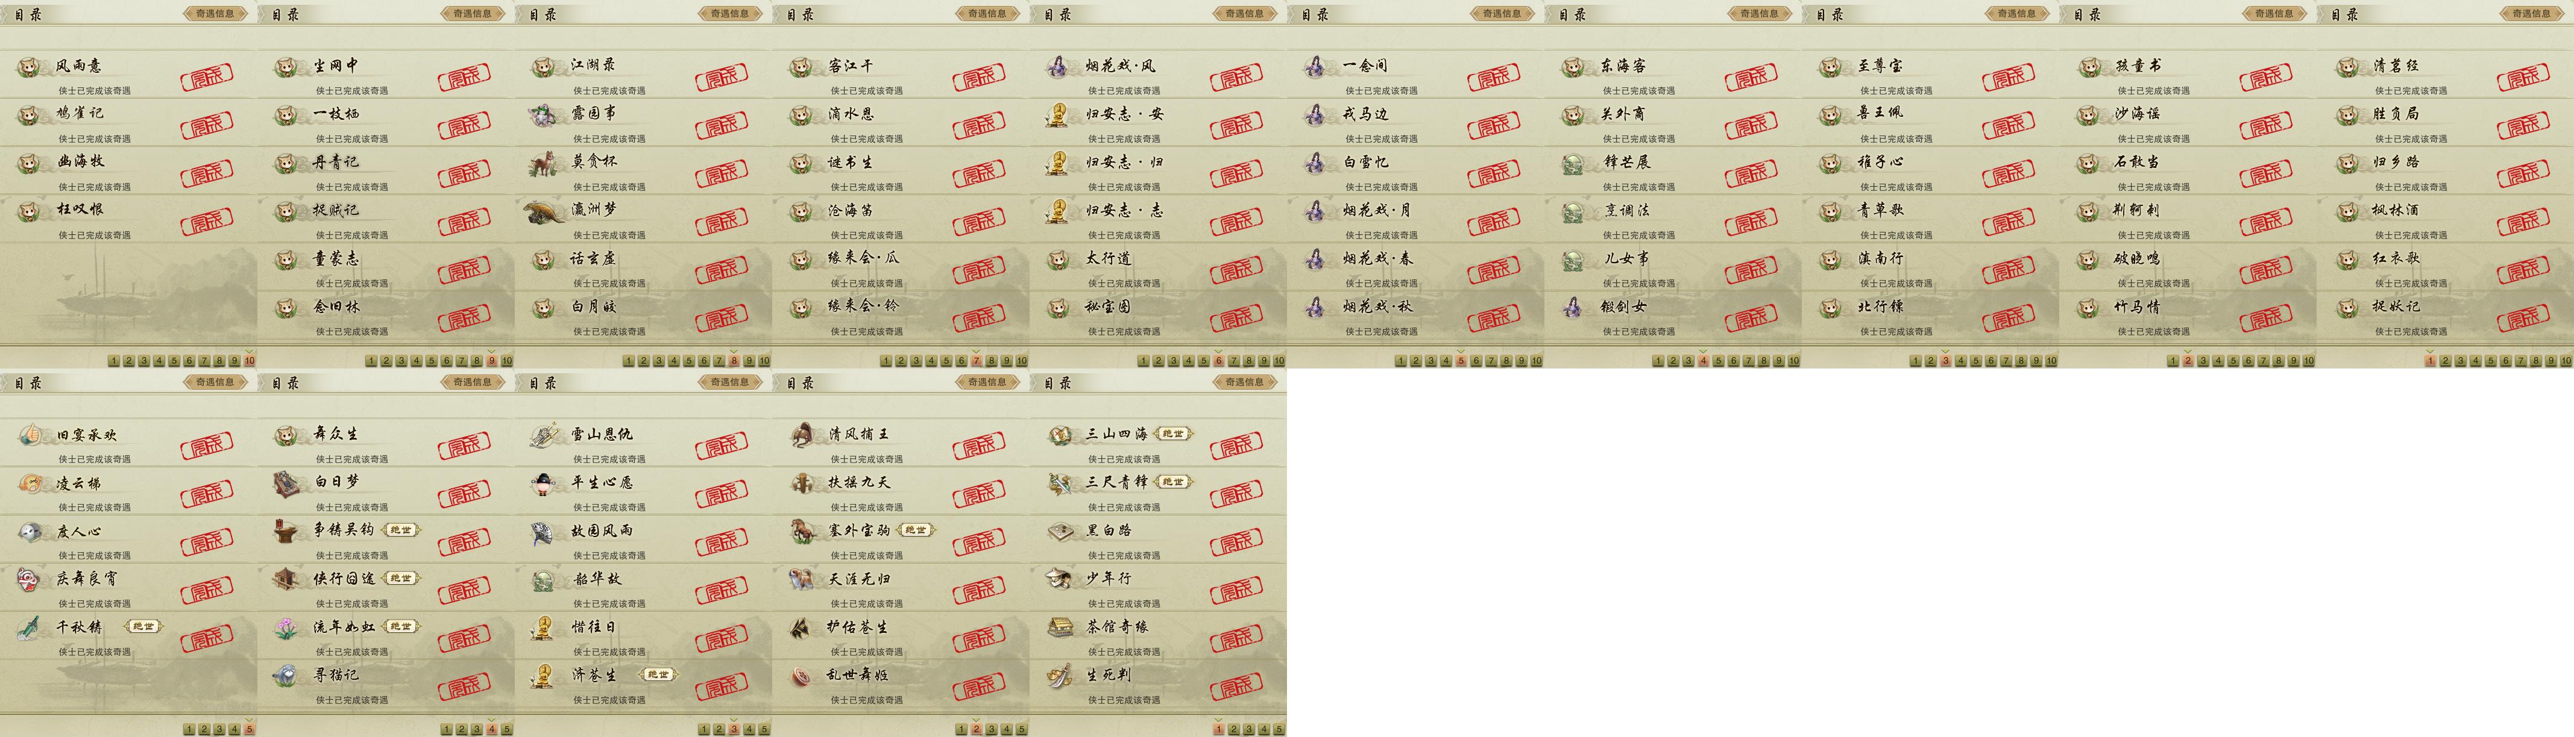Select the pink flower icon beside 流年如虹
The image size is (2574, 737).
287,627
